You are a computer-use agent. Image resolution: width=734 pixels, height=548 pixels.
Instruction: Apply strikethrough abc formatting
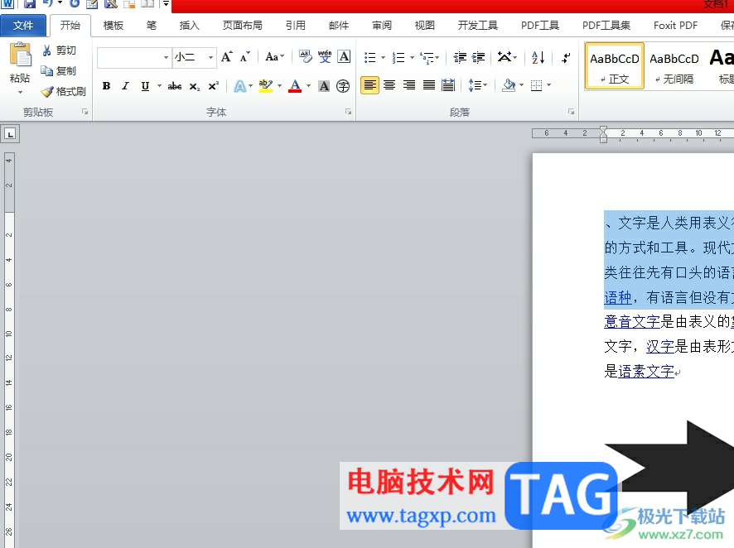coord(175,86)
